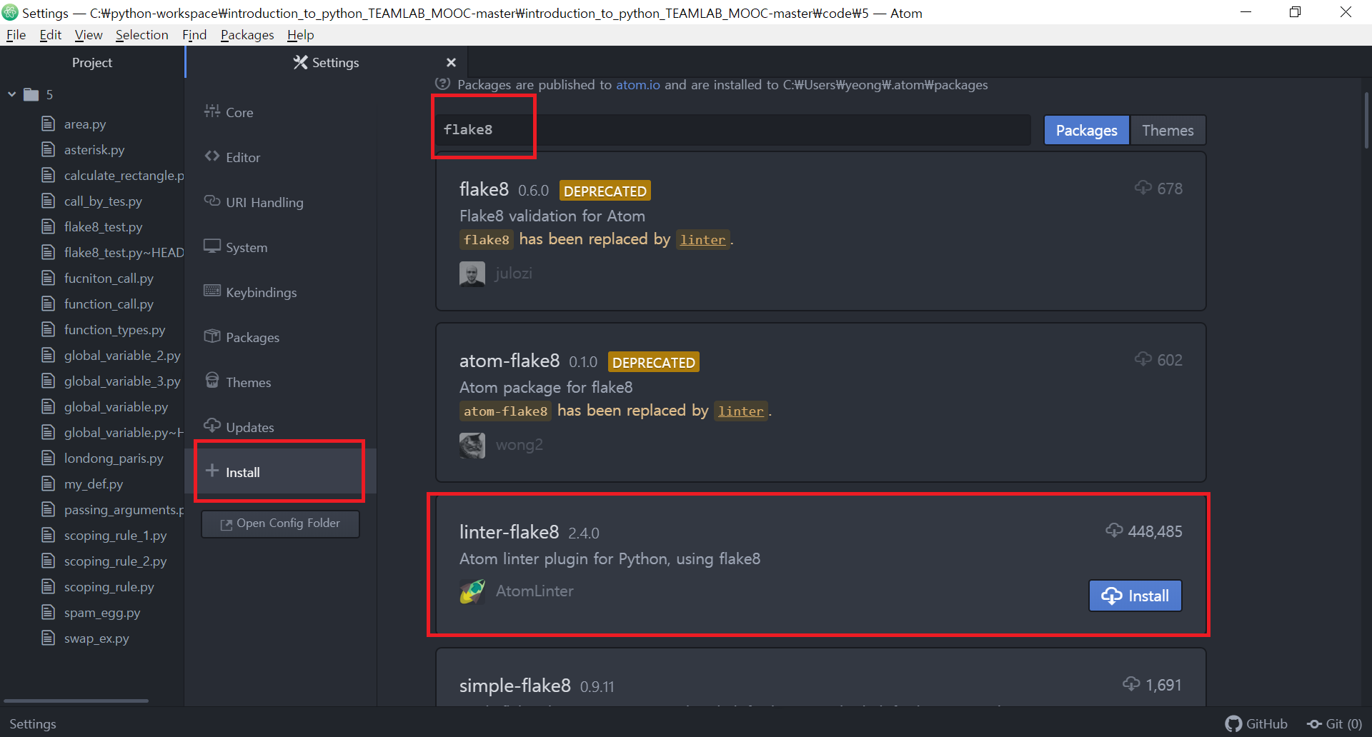Open the View menu
The height and width of the screenshot is (737, 1372).
(88, 35)
